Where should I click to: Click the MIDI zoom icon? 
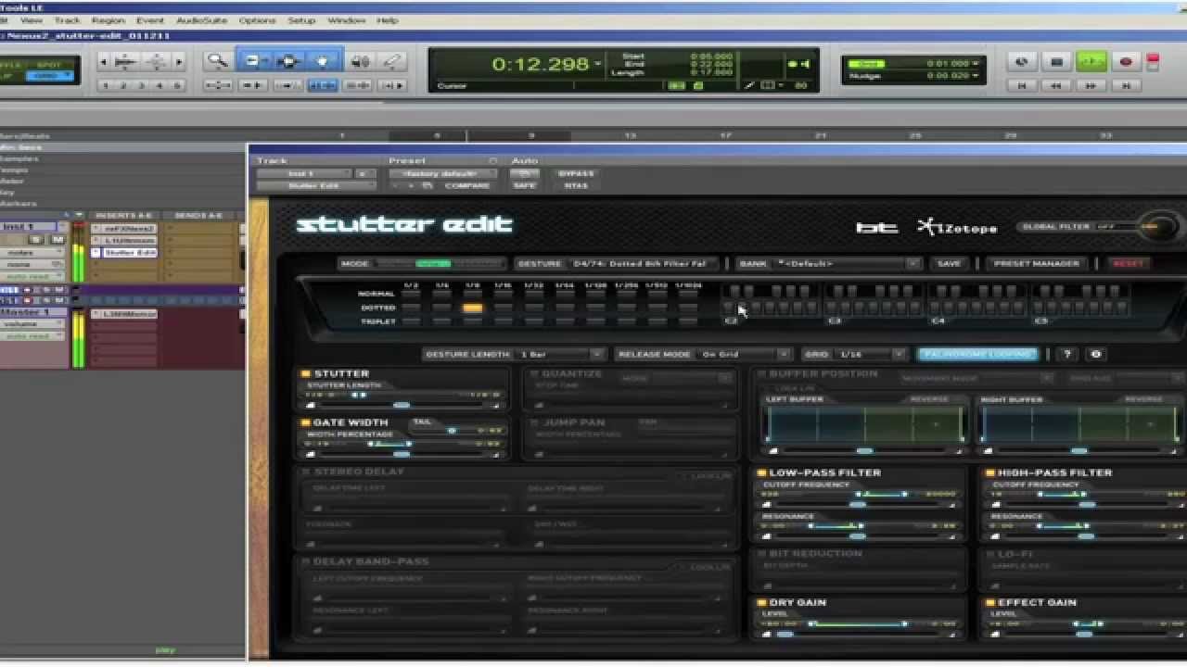[157, 61]
